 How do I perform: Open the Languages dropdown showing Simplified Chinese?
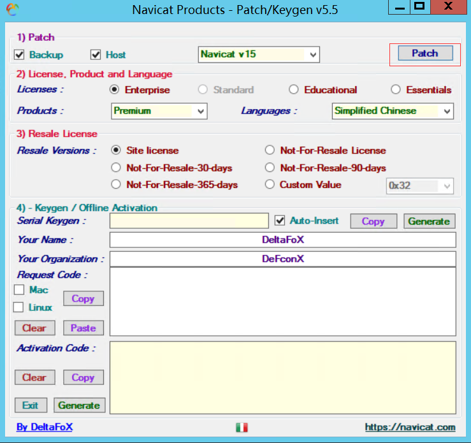pos(393,111)
